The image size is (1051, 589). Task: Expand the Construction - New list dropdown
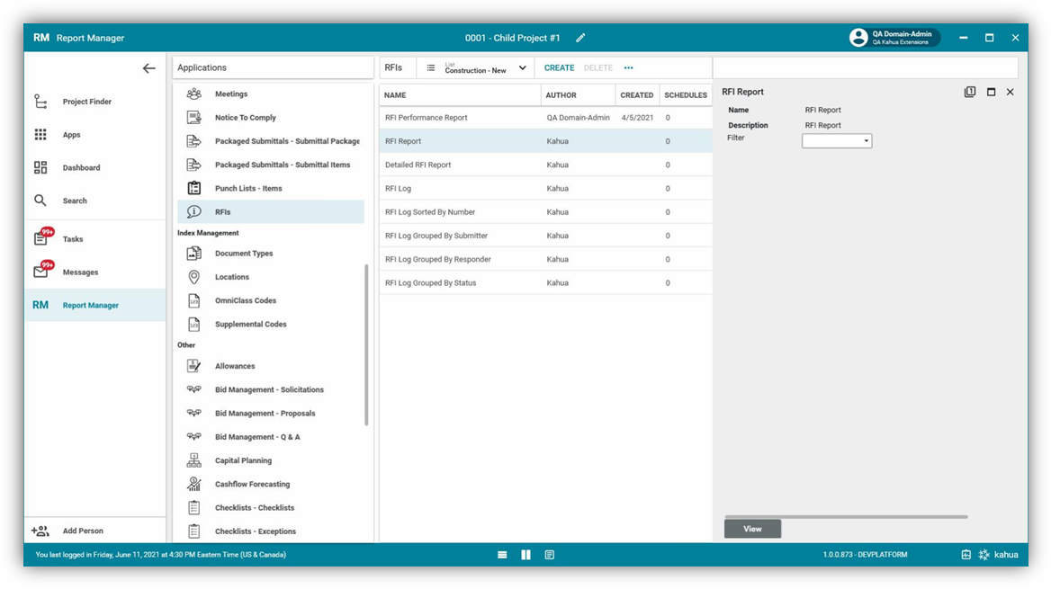point(522,68)
